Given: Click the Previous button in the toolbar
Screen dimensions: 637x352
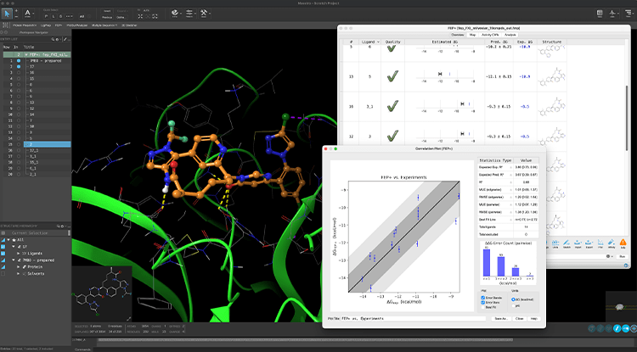Looking at the screenshot, I should coord(107,18).
